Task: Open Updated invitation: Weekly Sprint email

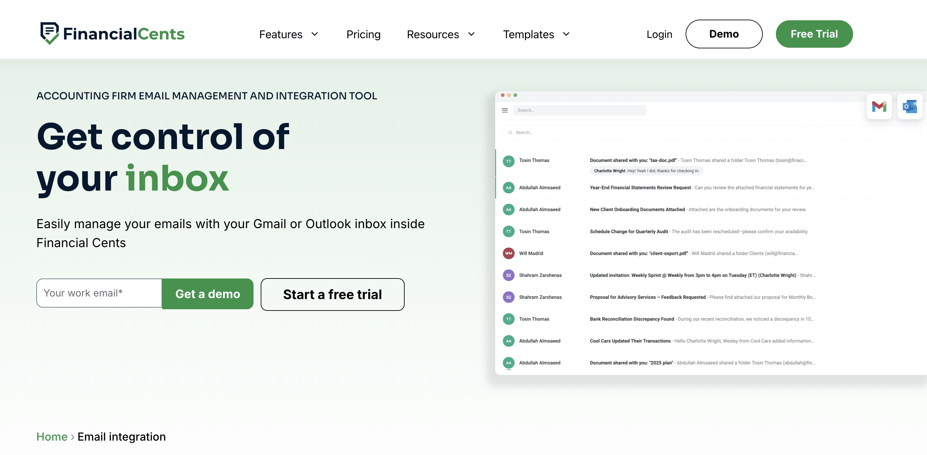Action: click(693, 276)
